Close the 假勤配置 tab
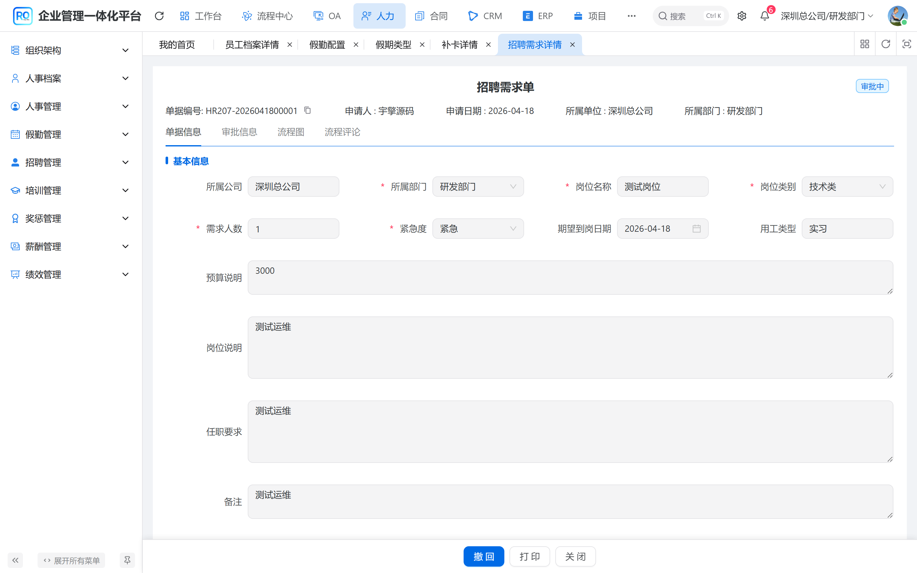Screen dimensions: 917x573 tap(356, 45)
